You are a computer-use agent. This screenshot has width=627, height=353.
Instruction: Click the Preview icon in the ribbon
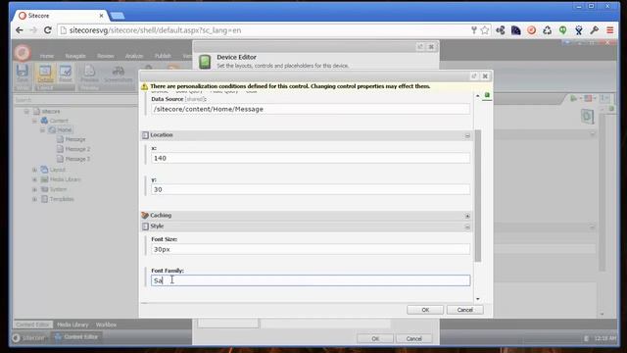click(89, 72)
